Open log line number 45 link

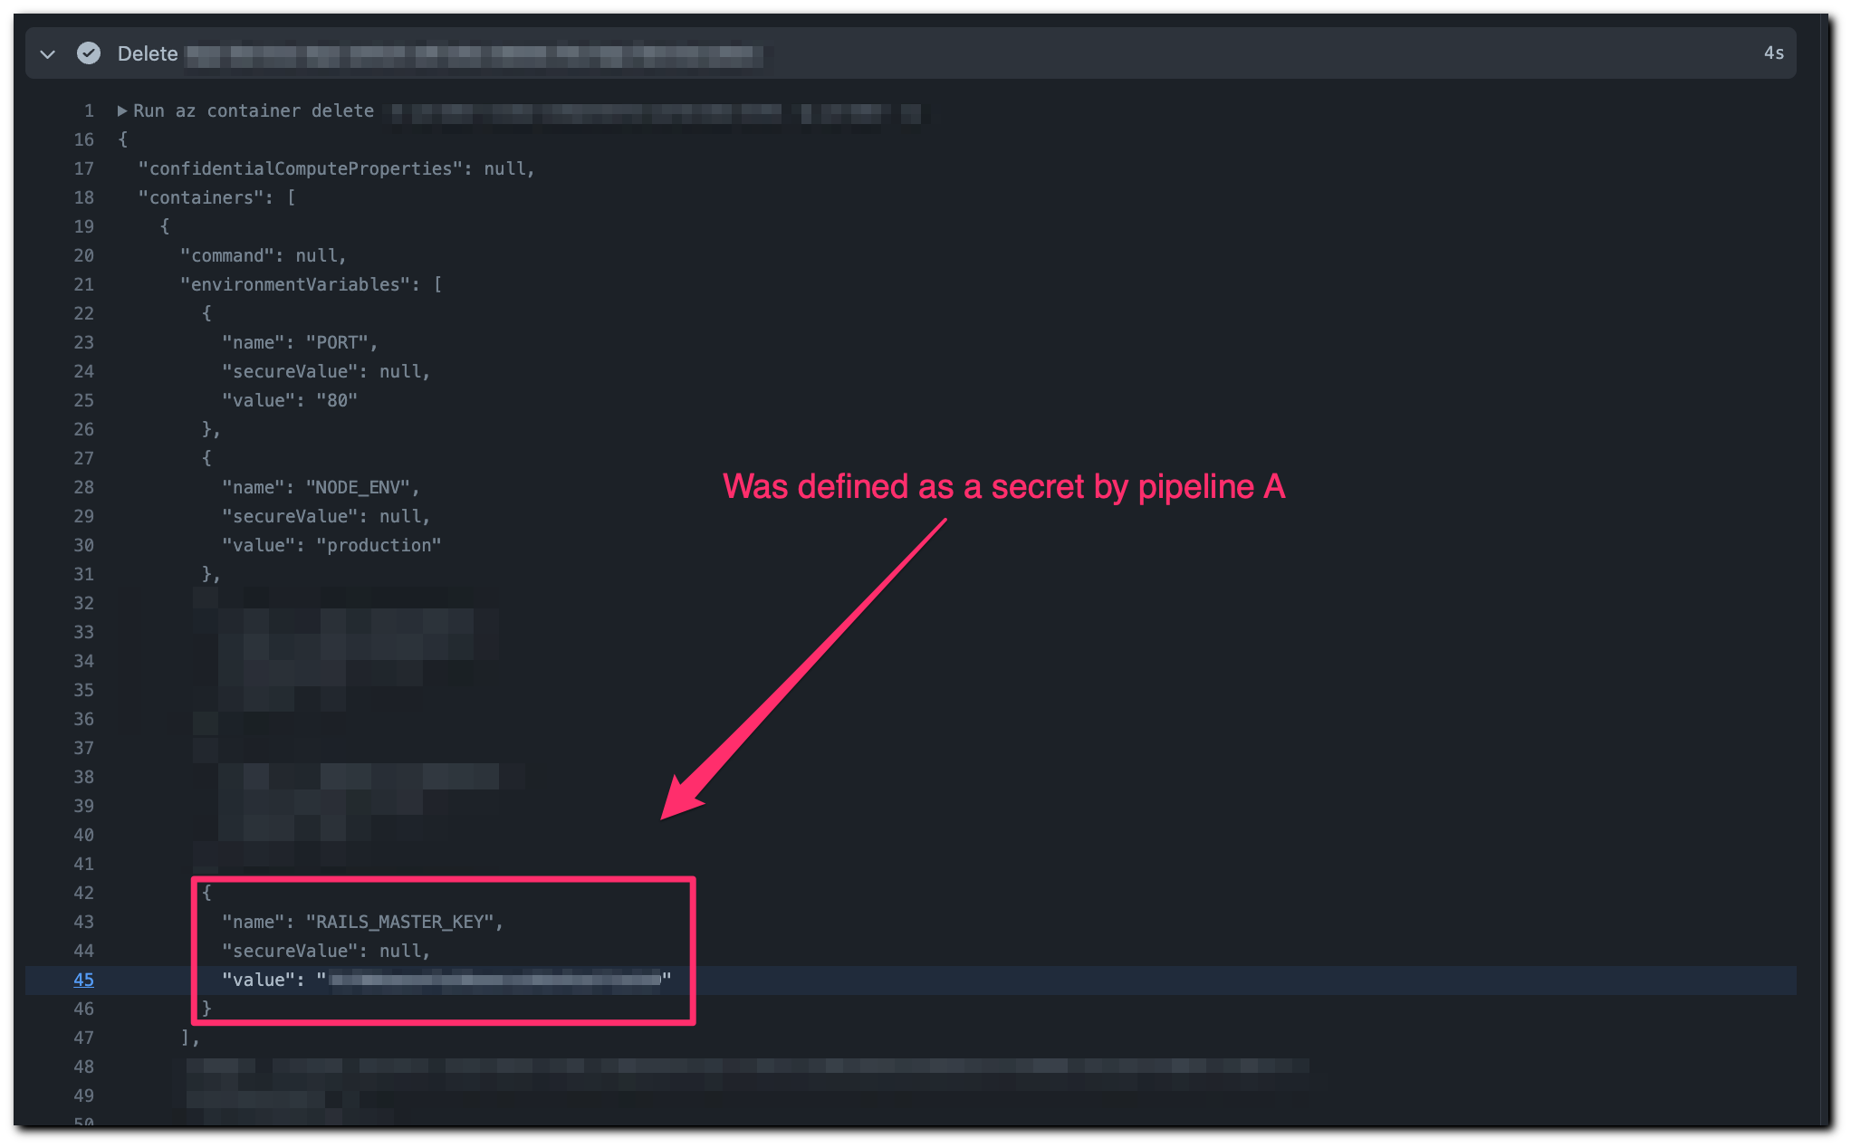tap(84, 980)
